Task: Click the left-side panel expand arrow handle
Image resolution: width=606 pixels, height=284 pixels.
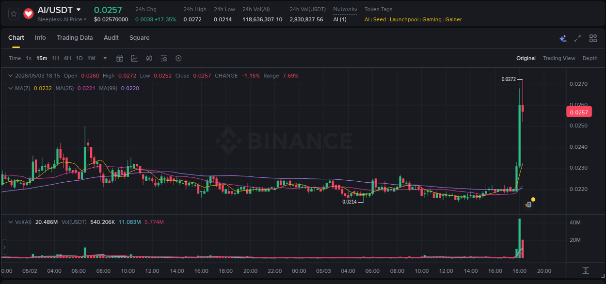Action: coord(4,247)
